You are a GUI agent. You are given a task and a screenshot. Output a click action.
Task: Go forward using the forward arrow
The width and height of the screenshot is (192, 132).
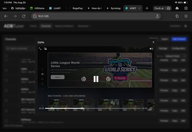(15, 16)
